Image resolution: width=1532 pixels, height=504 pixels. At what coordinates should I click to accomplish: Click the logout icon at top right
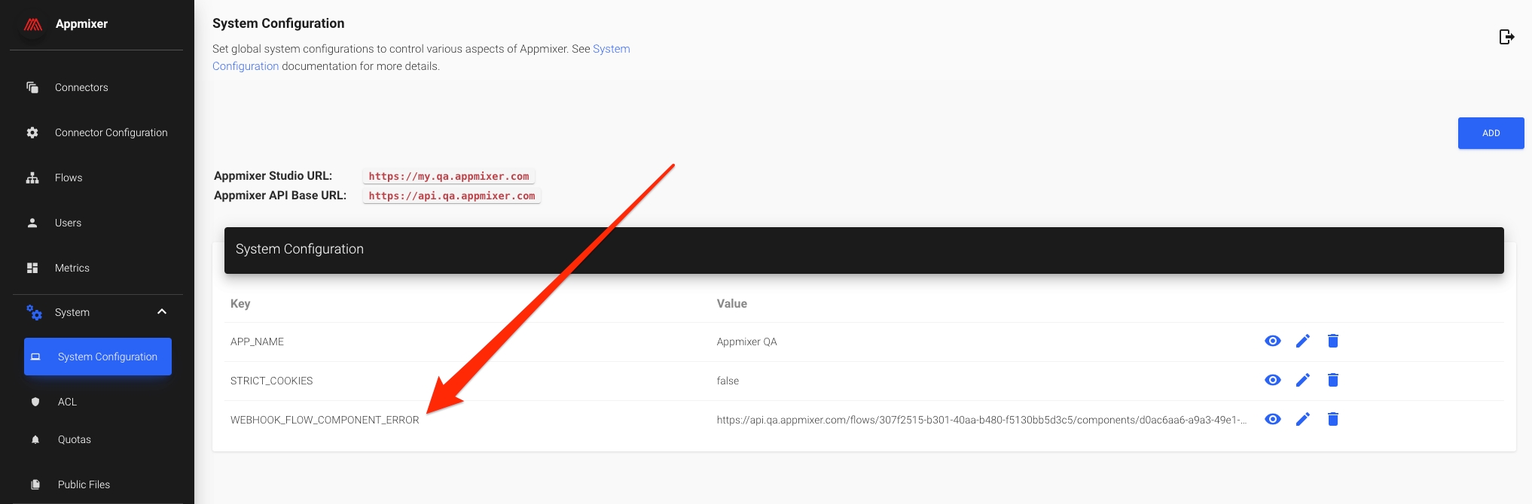(x=1506, y=37)
